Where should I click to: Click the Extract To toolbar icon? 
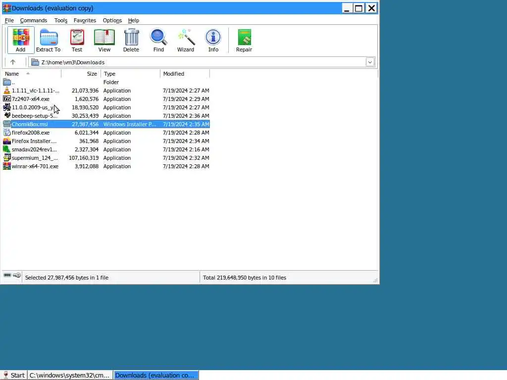(49, 37)
